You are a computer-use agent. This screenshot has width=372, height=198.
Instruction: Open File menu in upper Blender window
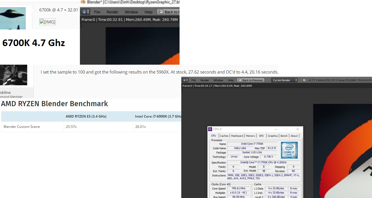tap(97, 12)
